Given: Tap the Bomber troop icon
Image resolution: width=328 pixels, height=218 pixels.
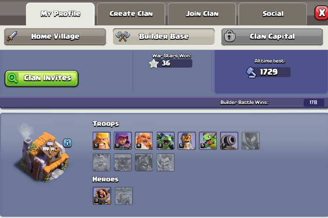Looking at the screenshot, I should point(187,141).
